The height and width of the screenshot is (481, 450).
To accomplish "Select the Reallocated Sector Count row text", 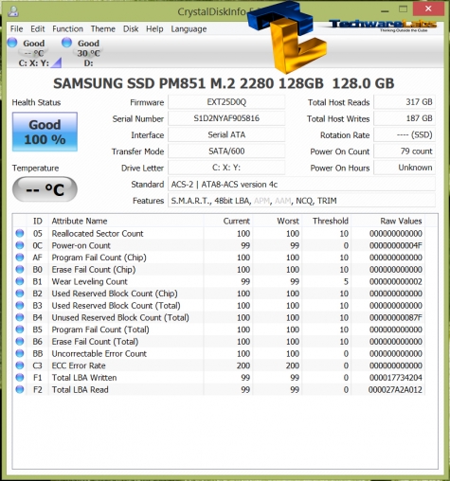I will [98, 233].
